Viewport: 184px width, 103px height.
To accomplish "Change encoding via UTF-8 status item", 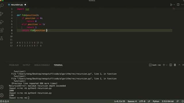I will (x=142, y=101).
